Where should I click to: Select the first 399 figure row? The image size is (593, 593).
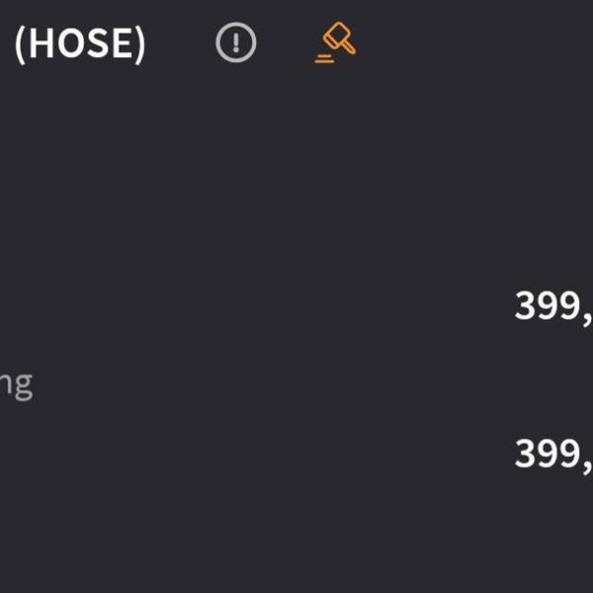[x=551, y=306]
